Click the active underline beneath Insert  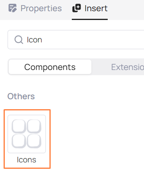coord(90,19)
